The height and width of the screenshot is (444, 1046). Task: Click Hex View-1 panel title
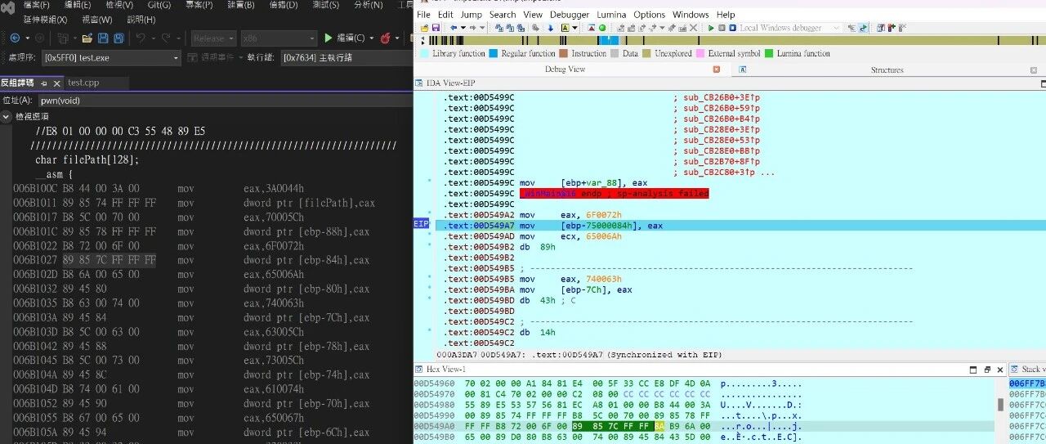(x=445, y=370)
